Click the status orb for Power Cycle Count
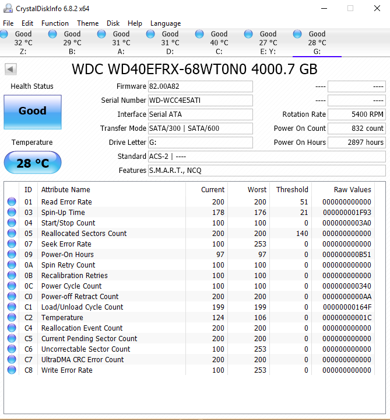Screen dimensions: 390x420 coord(12,286)
